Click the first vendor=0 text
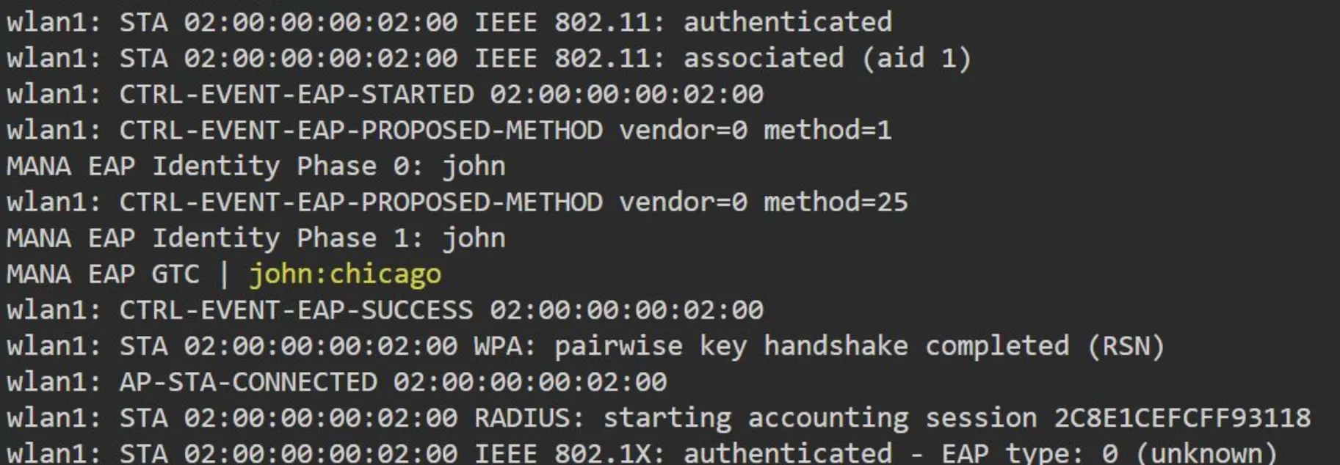Image resolution: width=1340 pixels, height=465 pixels. (x=683, y=131)
